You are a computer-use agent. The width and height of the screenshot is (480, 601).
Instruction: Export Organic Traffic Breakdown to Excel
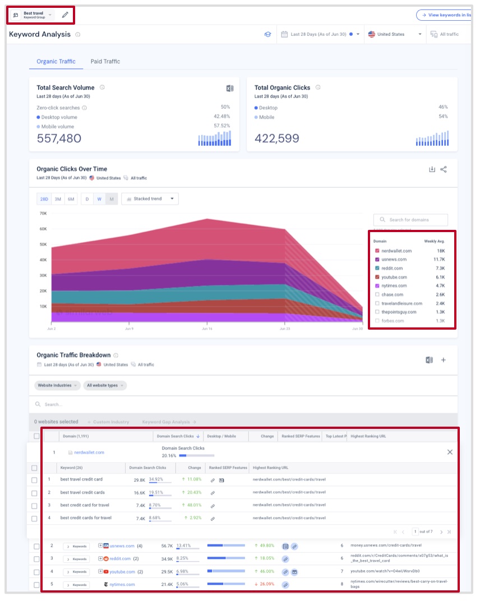[x=430, y=360]
